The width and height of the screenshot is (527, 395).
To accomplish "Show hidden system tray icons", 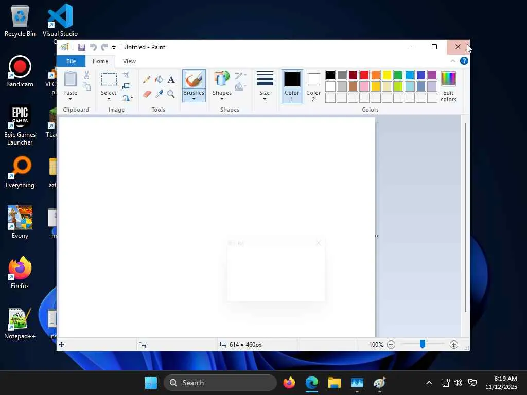I will click(x=429, y=383).
